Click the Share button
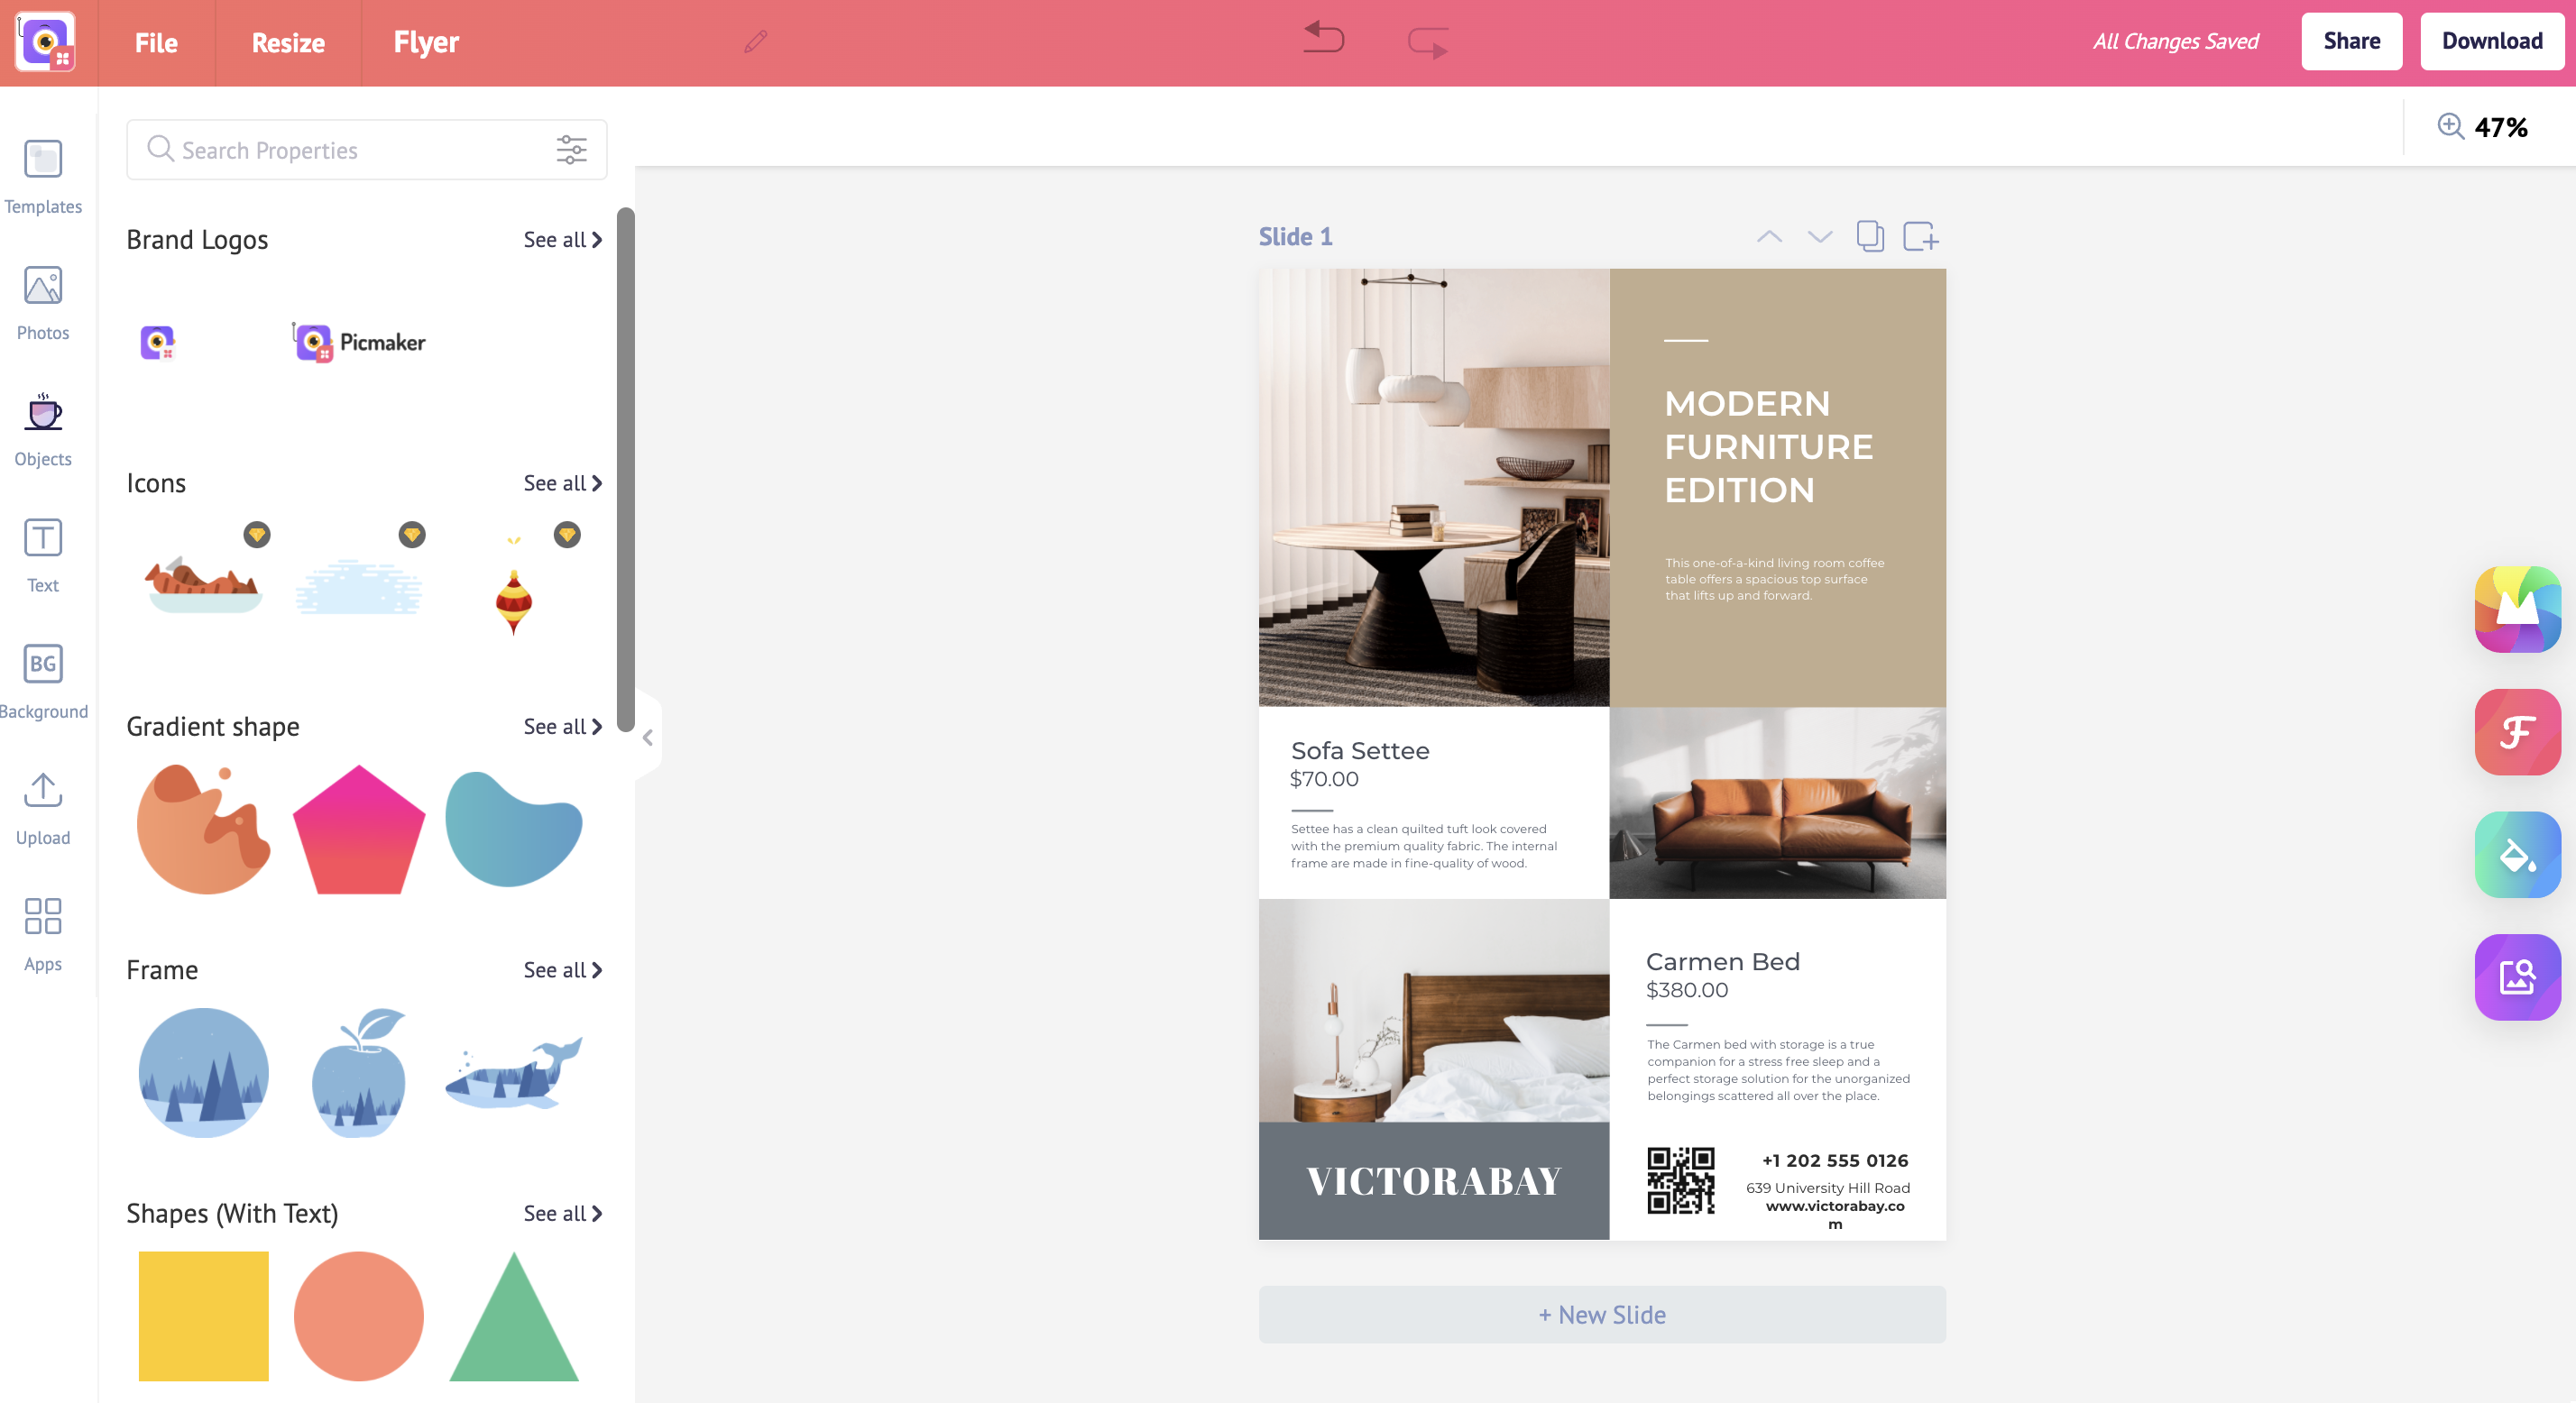Screen dimensions: 2576x1403 pos(2351,41)
